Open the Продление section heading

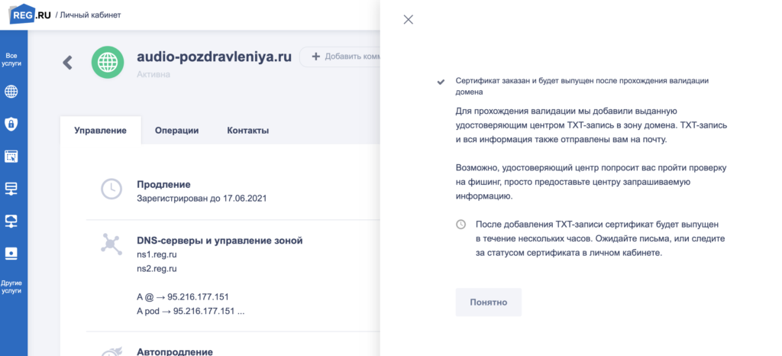click(x=163, y=184)
